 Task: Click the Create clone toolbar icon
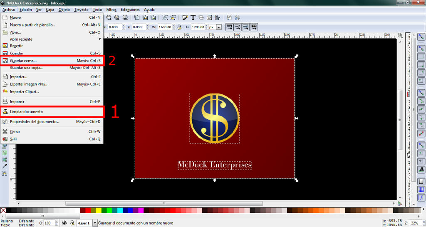[x=145, y=17]
